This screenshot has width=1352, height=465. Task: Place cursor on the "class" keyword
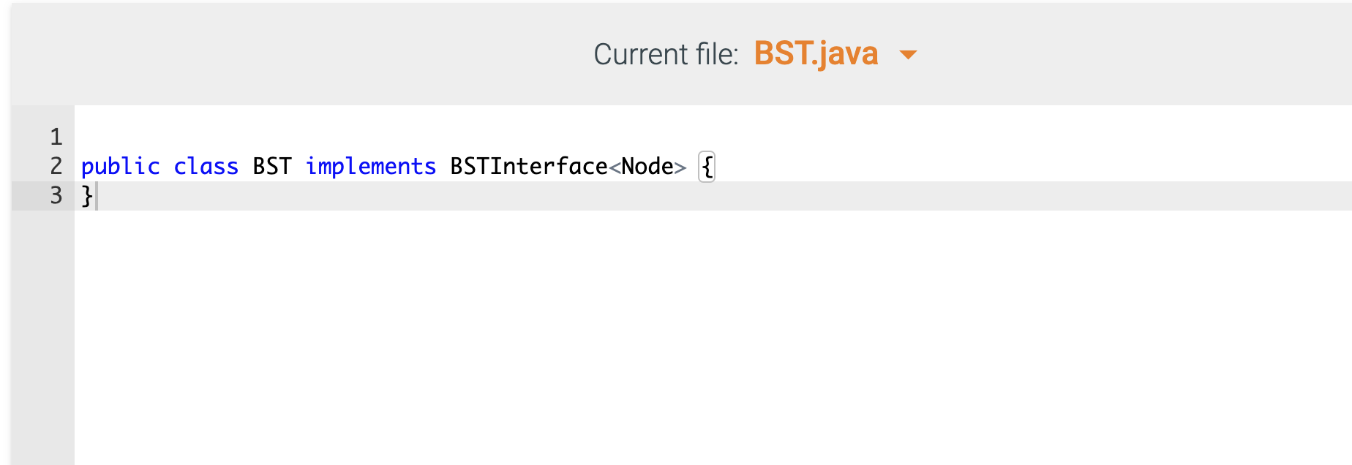206,167
